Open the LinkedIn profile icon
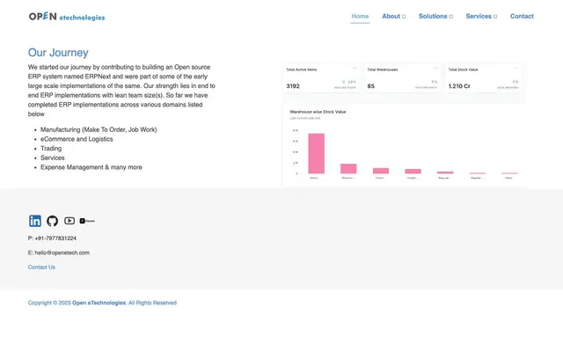Image resolution: width=563 pixels, height=352 pixels. (x=35, y=221)
